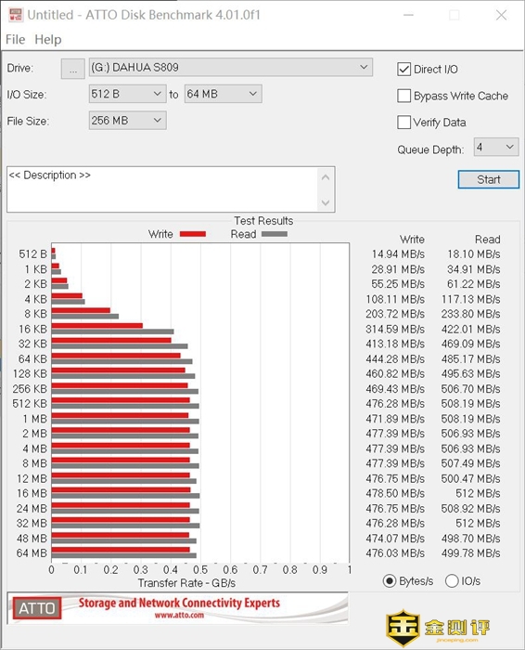Viewport: 525px width, 650px height.
Task: Click the gold watermark logo icon
Action: 403,627
